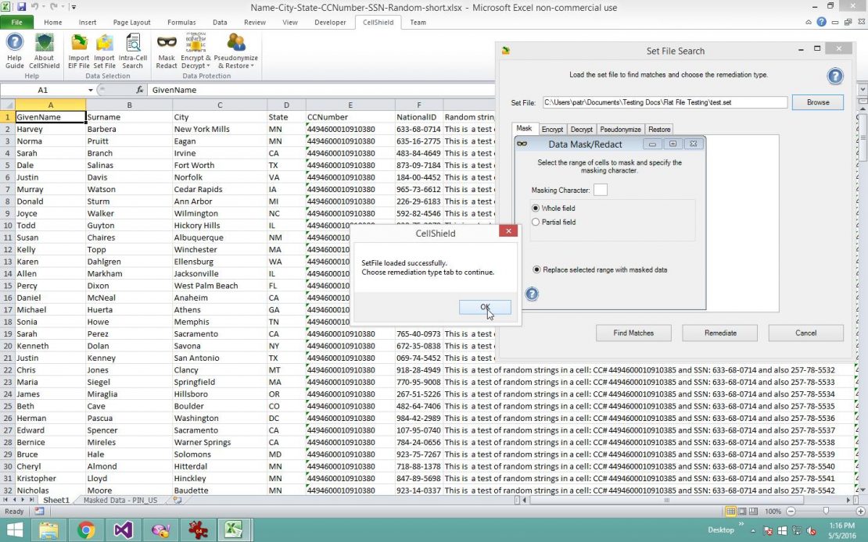Click the insert new sheet tab icon
The height and width of the screenshot is (542, 868).
pyautogui.click(x=178, y=500)
